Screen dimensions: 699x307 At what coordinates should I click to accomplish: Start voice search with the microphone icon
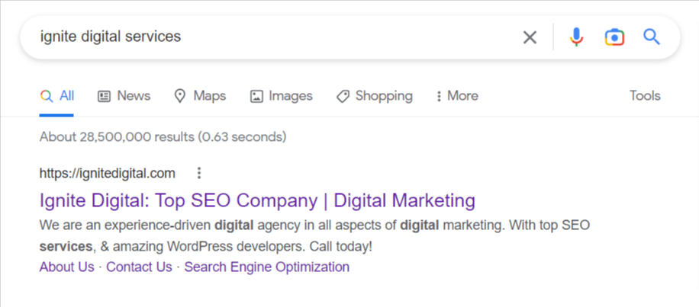(577, 37)
